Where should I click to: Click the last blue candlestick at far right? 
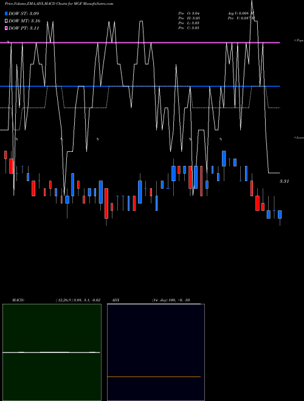click(280, 214)
